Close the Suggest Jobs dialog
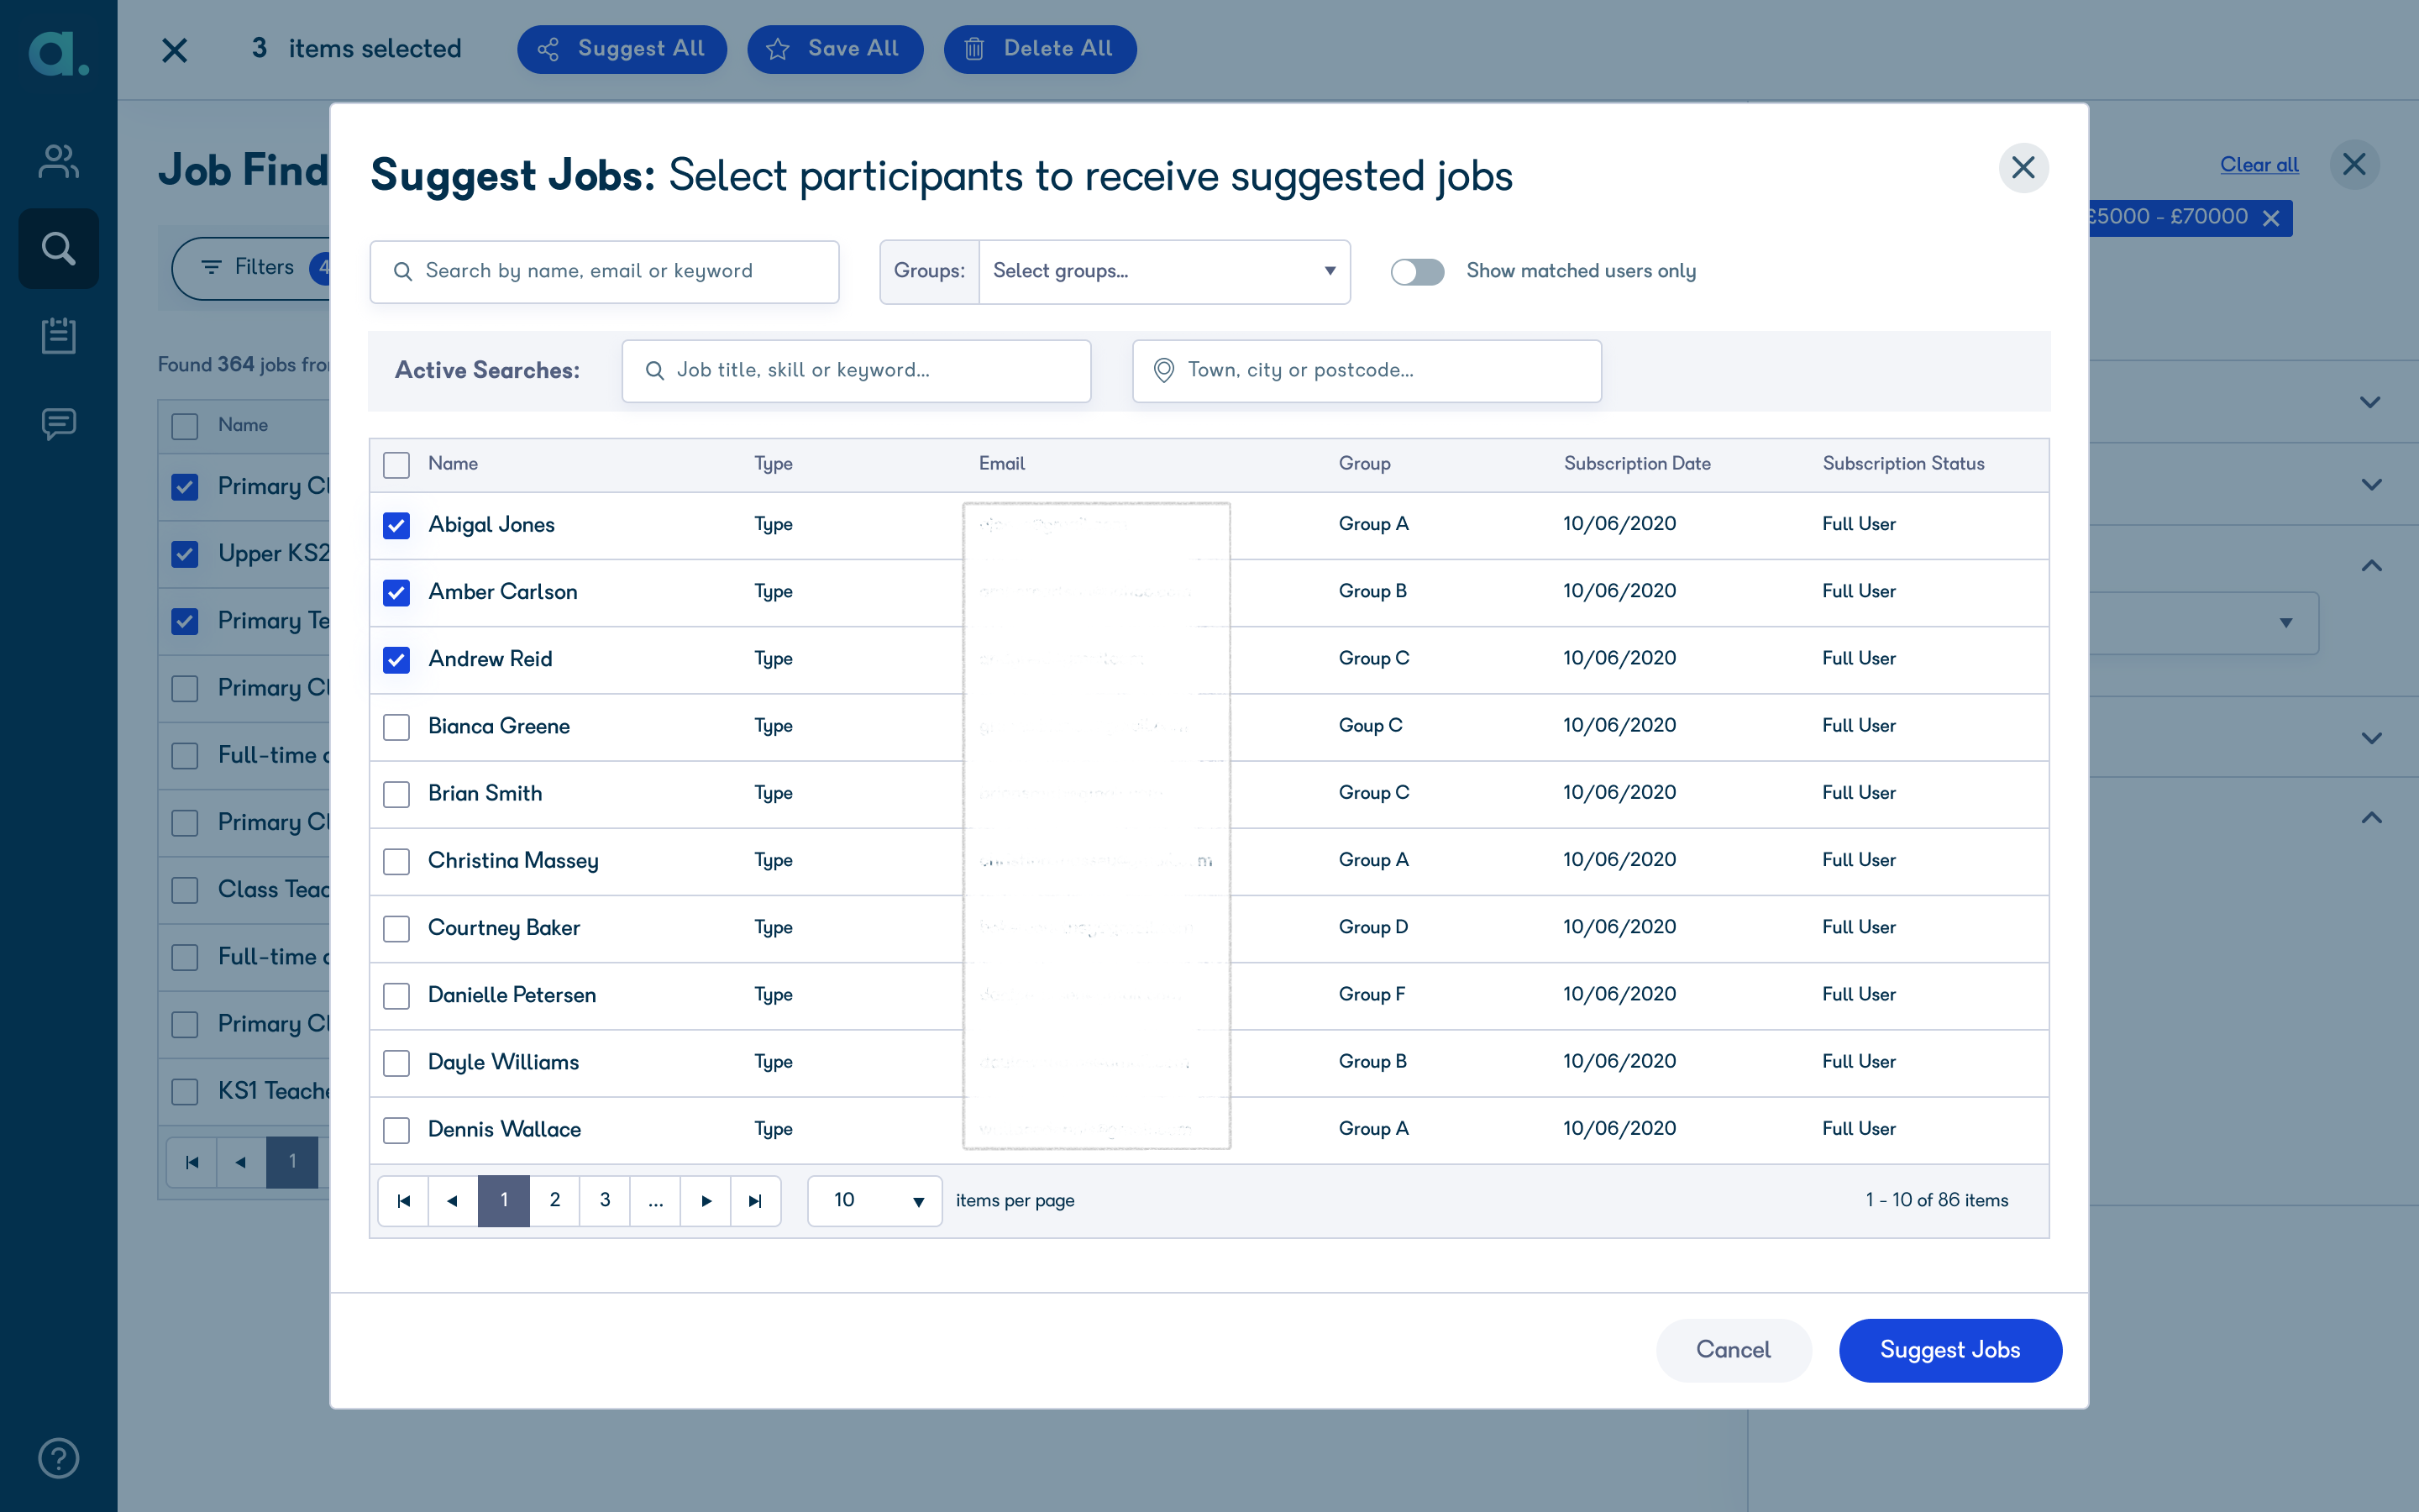The image size is (2419, 1512). pos(2023,167)
